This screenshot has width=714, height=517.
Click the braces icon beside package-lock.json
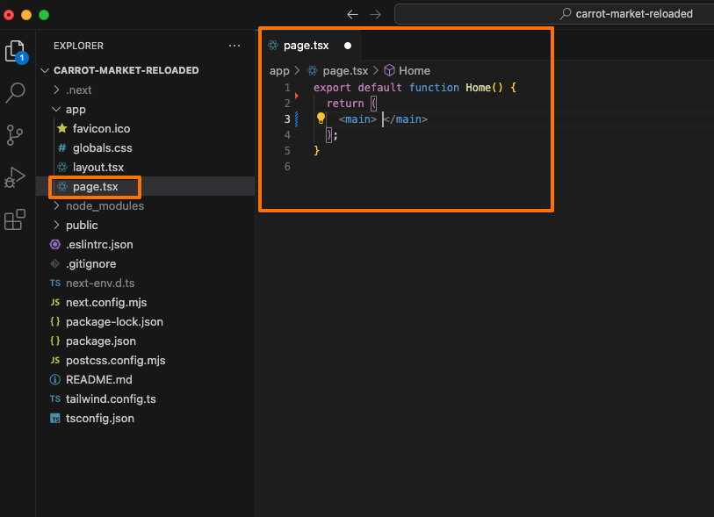point(55,321)
